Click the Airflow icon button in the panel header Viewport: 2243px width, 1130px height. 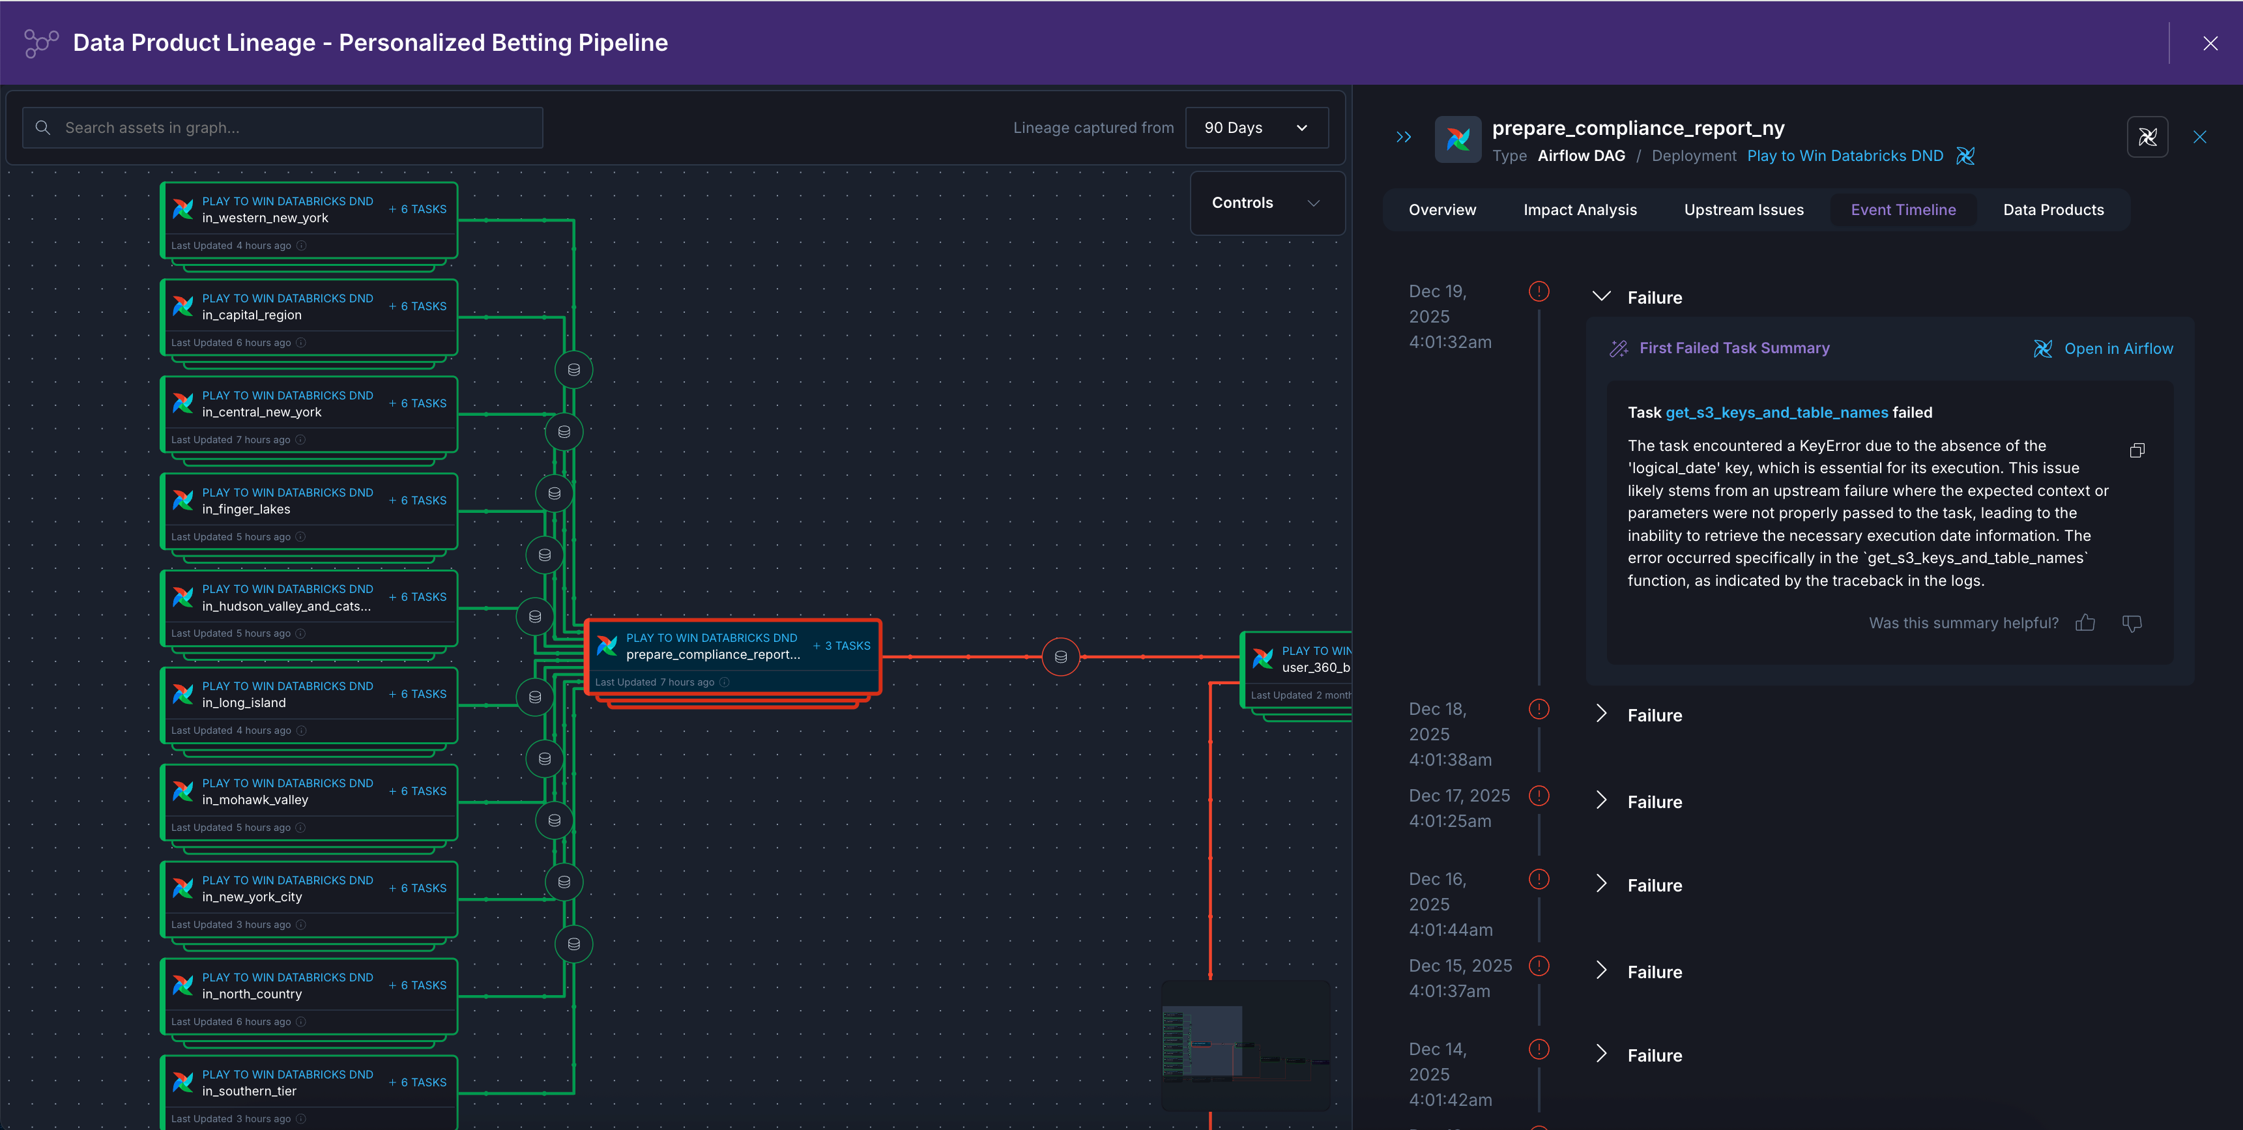tap(2147, 137)
